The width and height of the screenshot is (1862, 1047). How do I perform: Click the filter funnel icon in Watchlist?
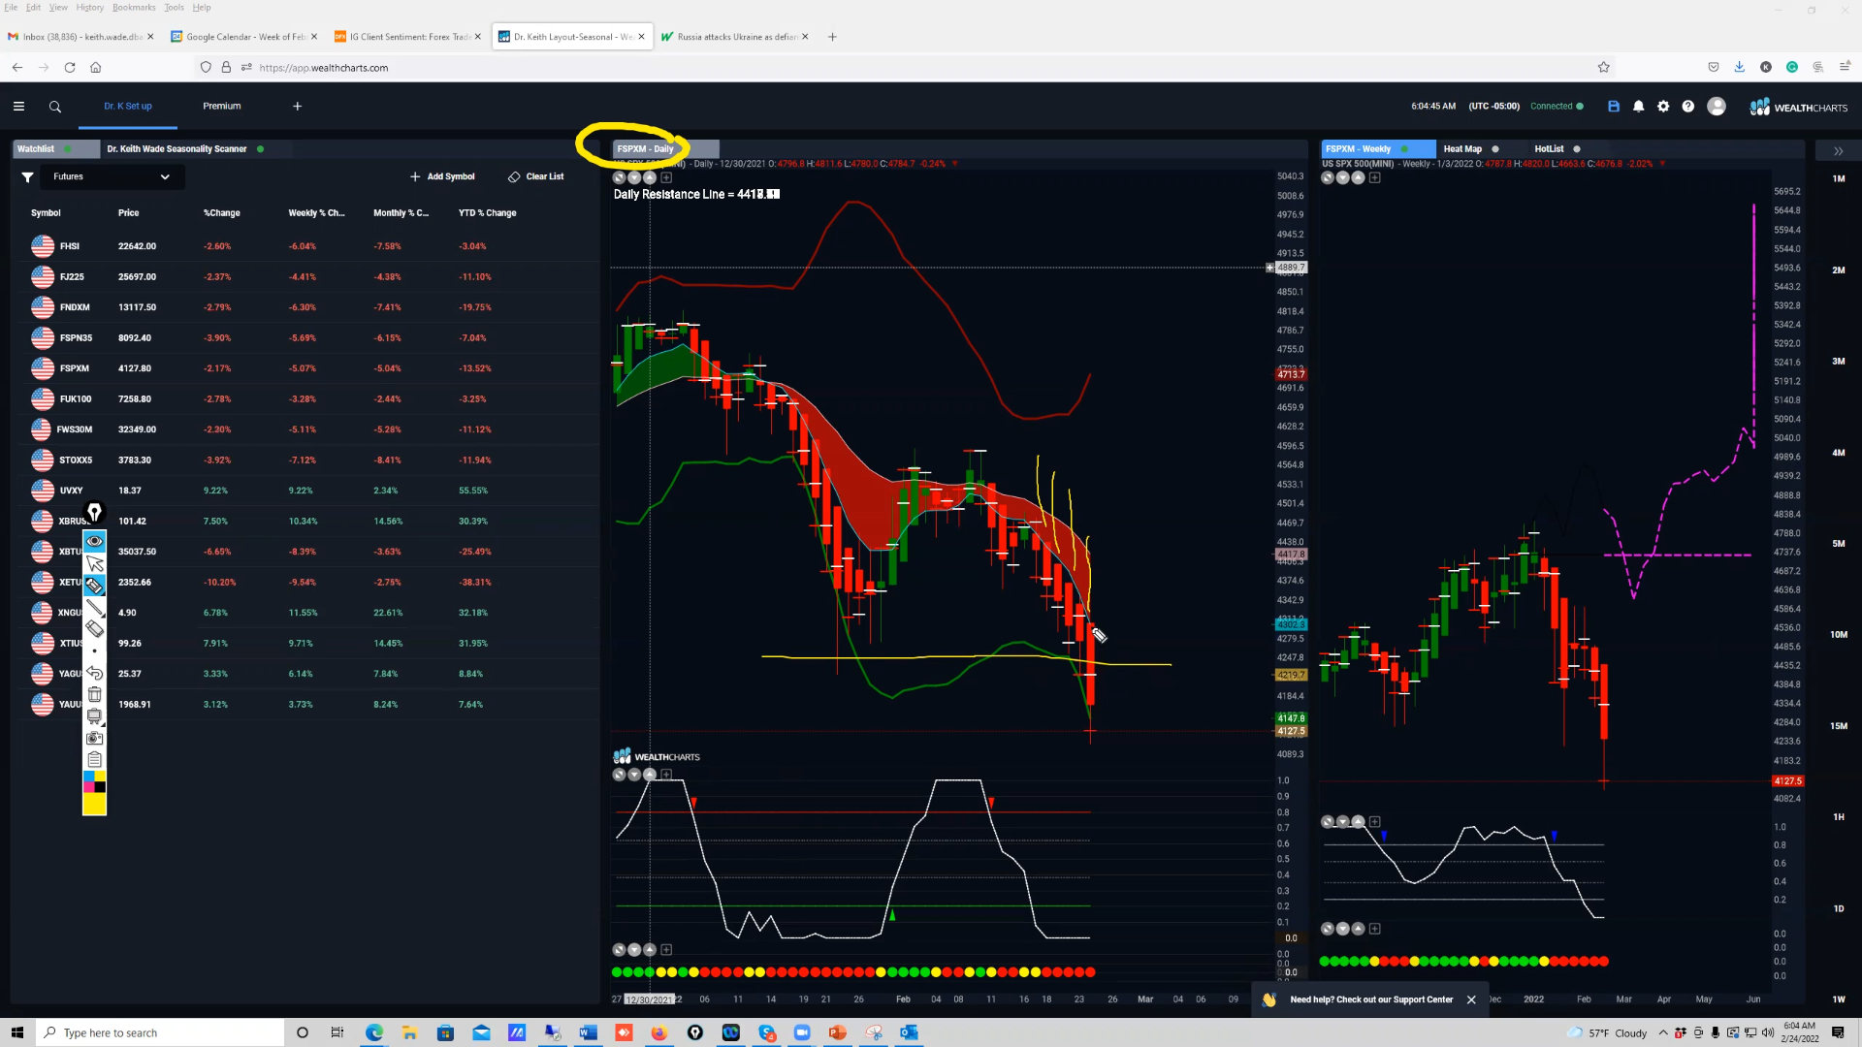27,176
